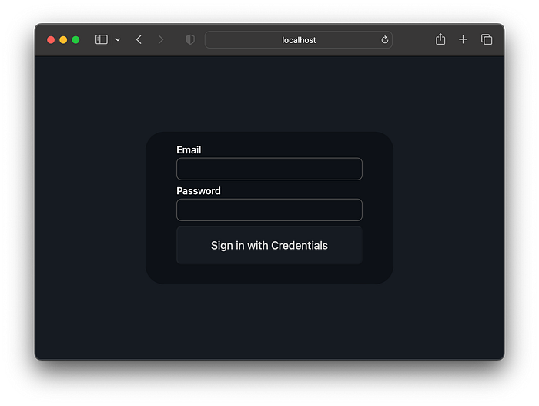This screenshot has width=539, height=406.
Task: Open the privacy shield report icon
Action: click(190, 39)
